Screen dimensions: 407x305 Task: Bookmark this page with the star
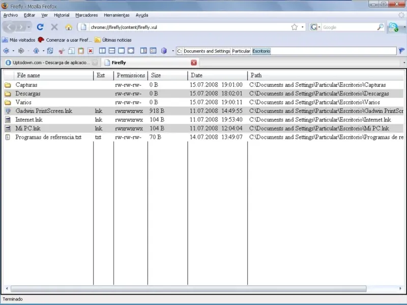pos(295,27)
